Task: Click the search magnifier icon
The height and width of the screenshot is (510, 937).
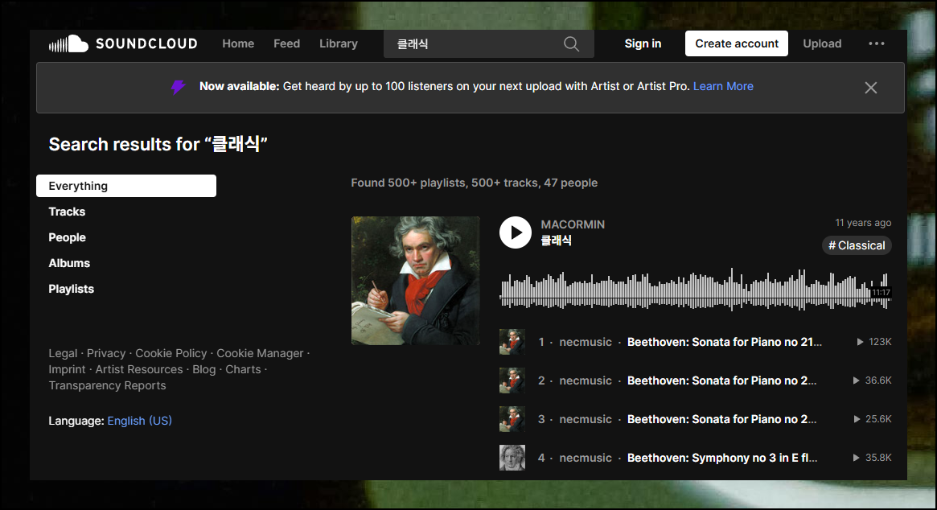Action: [571, 43]
